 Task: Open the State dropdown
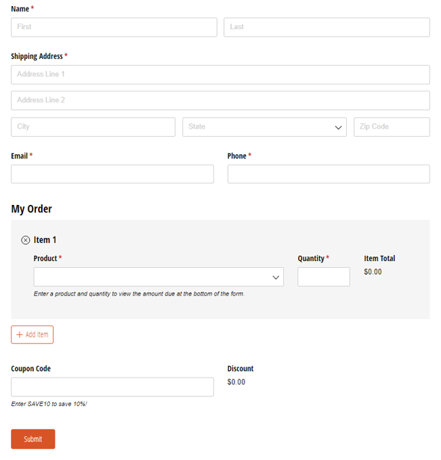click(x=264, y=127)
